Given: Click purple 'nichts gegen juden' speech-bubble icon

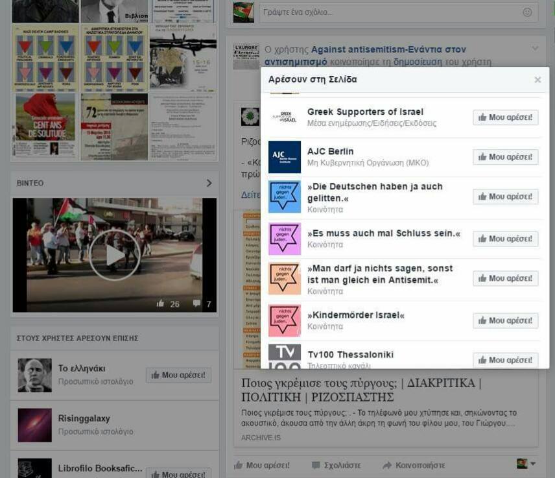Looking at the screenshot, I should (x=285, y=239).
